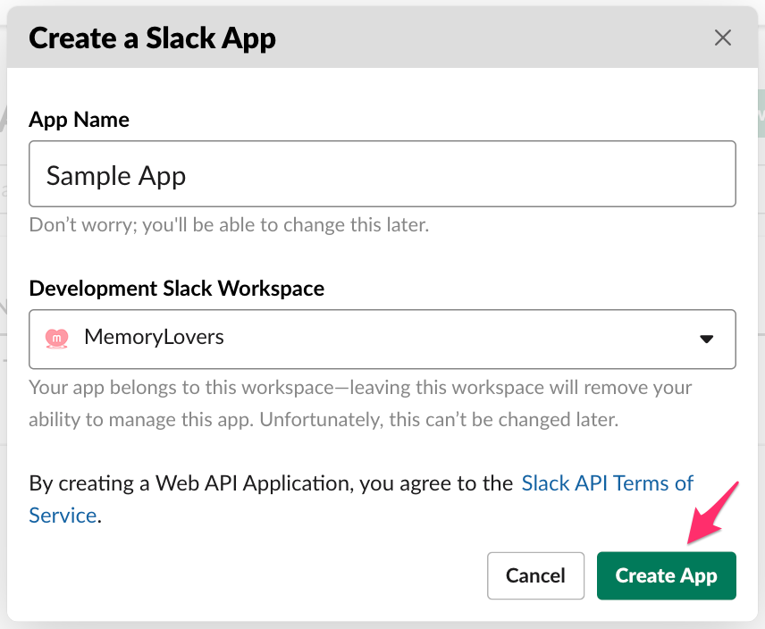Click the dropdown caret arrow
Image resolution: width=765 pixels, height=629 pixels.
pos(706,339)
